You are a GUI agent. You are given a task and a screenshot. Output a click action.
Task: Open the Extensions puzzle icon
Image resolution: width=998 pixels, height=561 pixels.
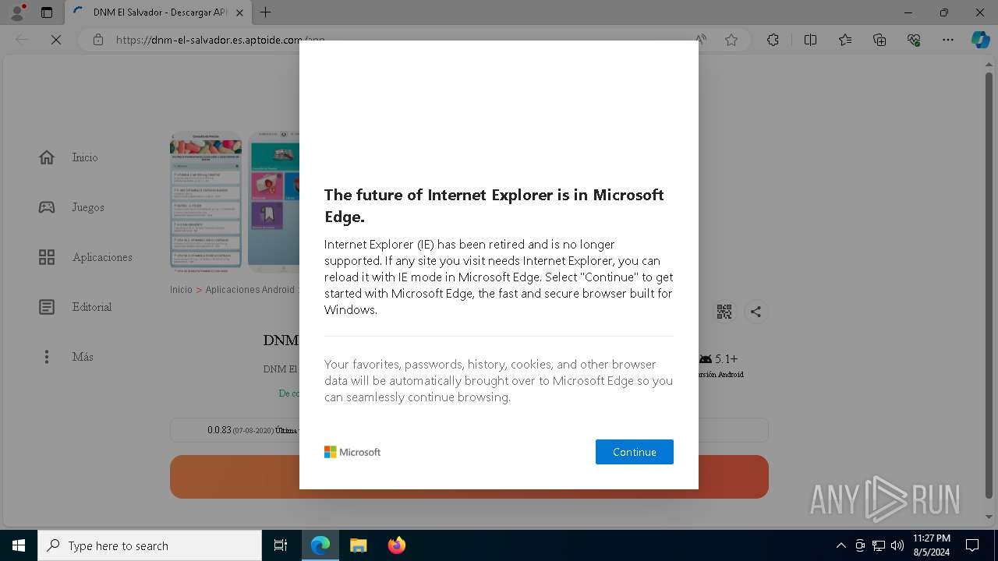pyautogui.click(x=773, y=40)
